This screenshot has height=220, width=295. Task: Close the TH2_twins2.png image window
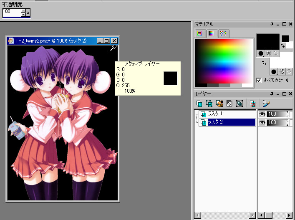coord(114,40)
